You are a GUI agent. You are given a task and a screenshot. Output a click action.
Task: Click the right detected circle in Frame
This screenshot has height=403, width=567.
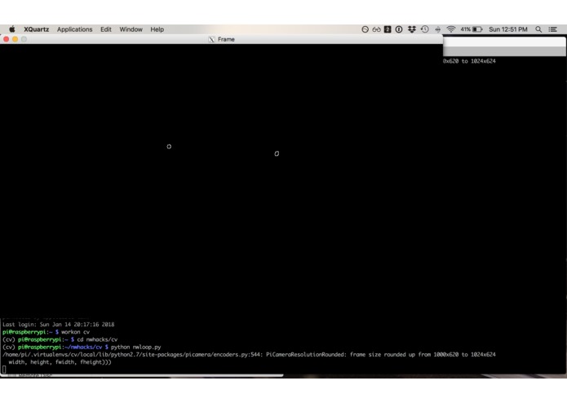tap(277, 153)
